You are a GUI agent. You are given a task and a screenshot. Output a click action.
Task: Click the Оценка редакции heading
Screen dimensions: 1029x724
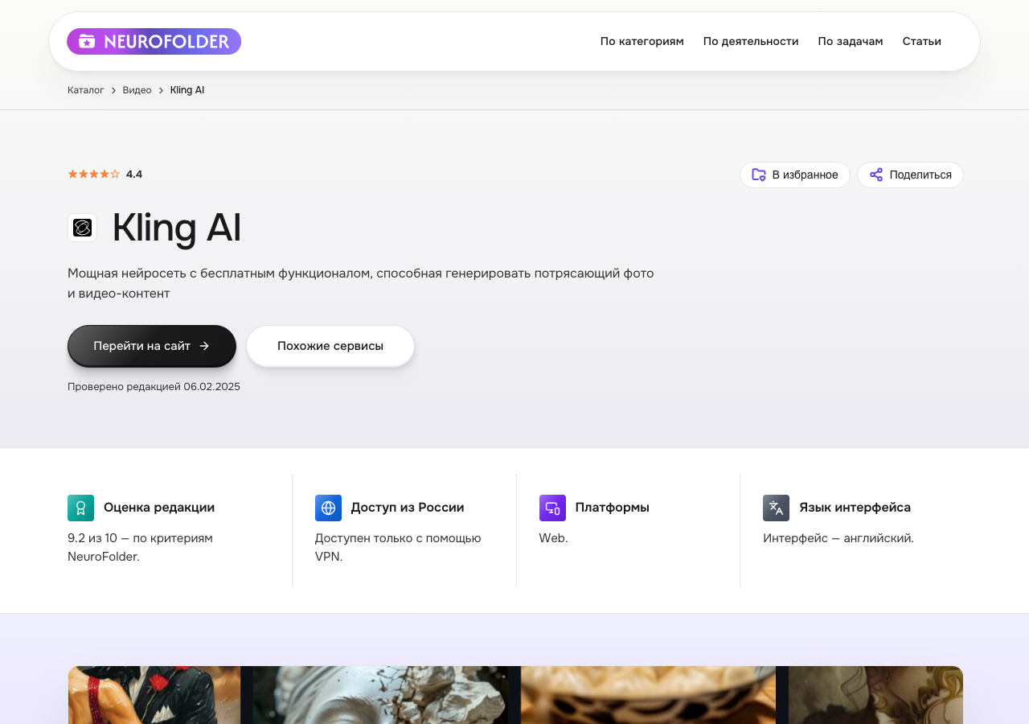click(159, 508)
